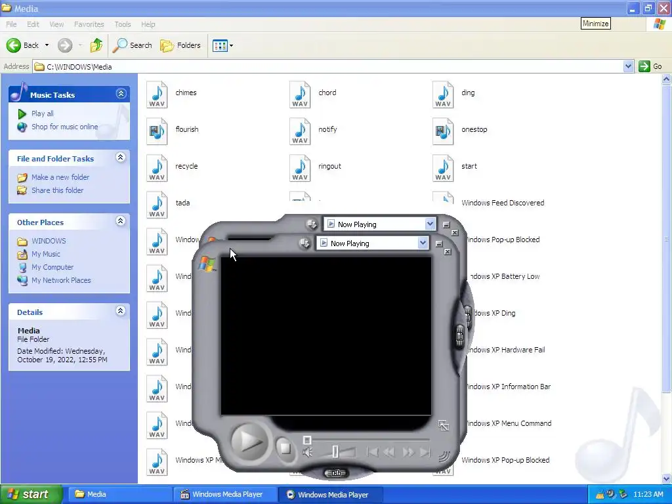672x504 pixels.
Task: Click the Go button
Action: (x=650, y=66)
